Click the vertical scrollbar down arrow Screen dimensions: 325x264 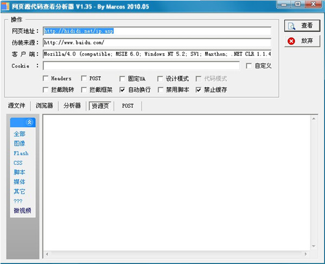click(314, 246)
